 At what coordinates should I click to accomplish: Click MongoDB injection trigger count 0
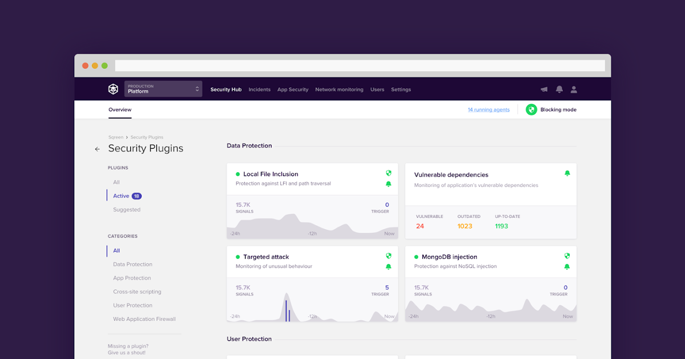pos(566,288)
